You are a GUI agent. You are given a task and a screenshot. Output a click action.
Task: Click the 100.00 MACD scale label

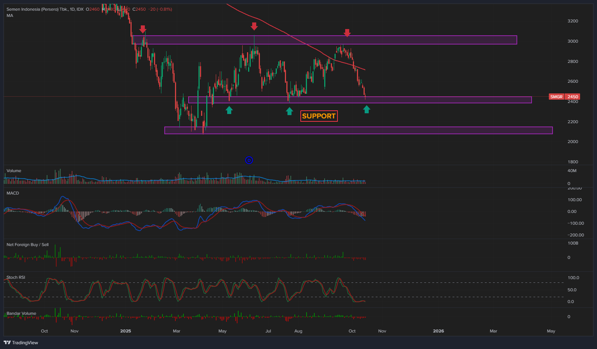click(575, 200)
